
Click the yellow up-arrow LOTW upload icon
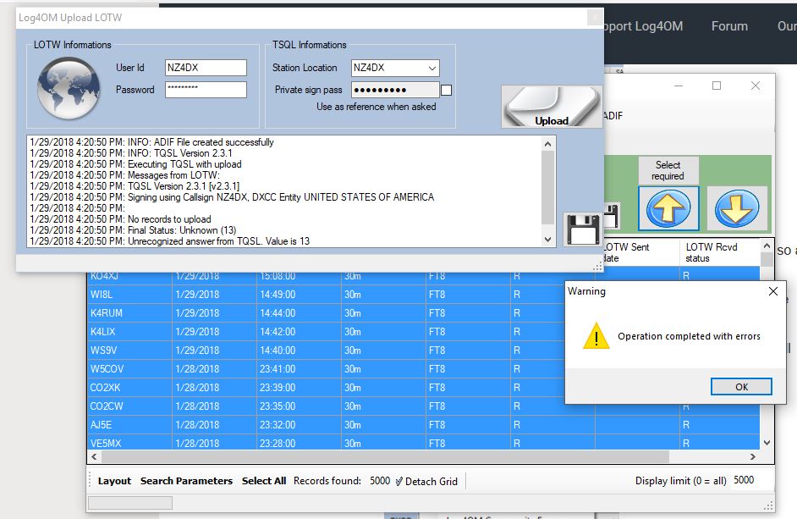(668, 208)
